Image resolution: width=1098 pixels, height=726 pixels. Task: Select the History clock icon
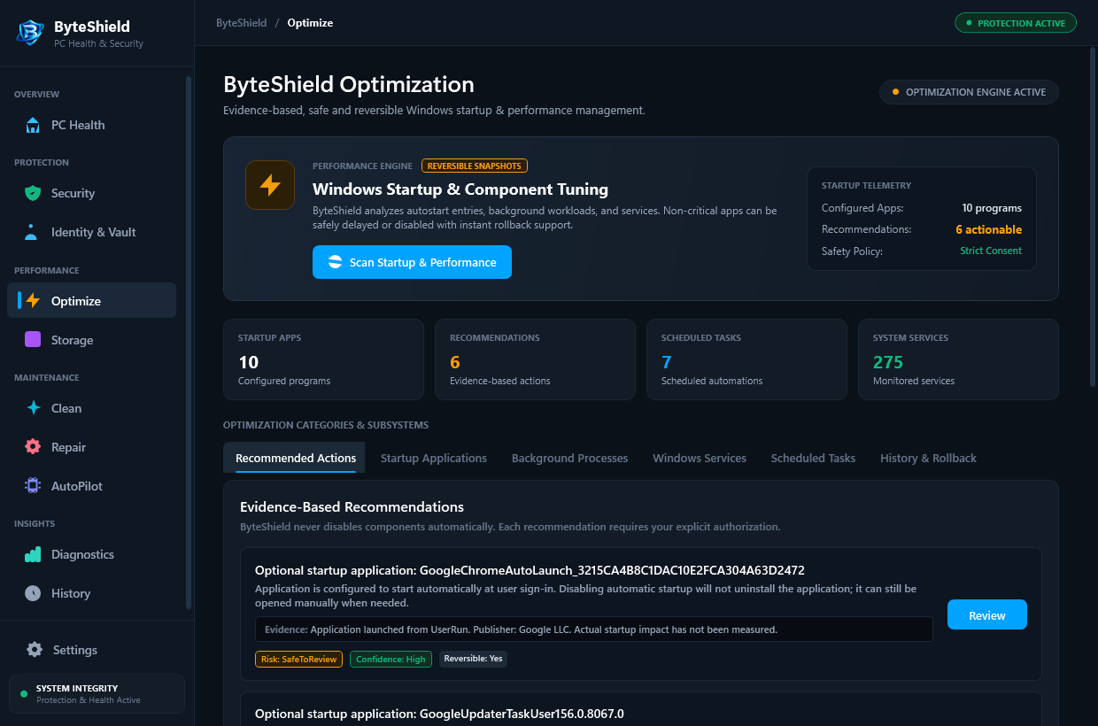tap(33, 593)
